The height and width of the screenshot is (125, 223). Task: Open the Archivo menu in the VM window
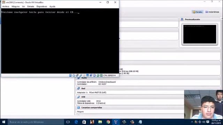(x=6, y=7)
